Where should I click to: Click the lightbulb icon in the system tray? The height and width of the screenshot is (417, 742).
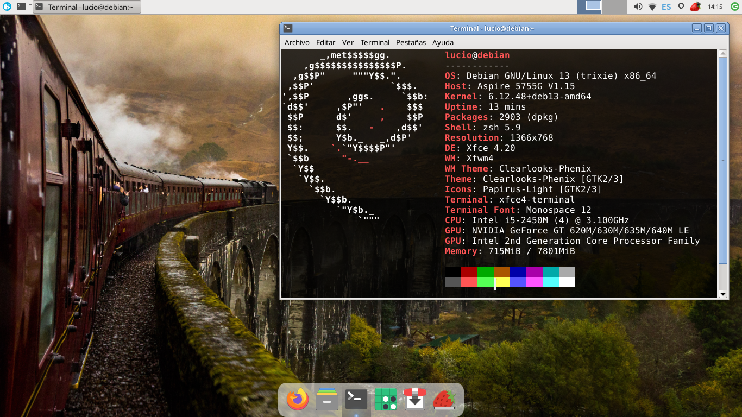[681, 7]
